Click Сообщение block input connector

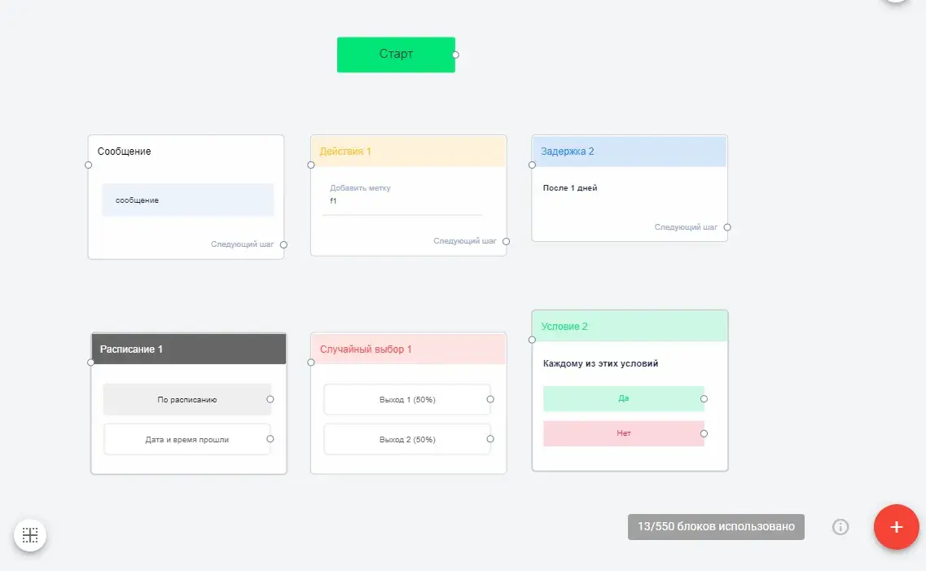89,165
